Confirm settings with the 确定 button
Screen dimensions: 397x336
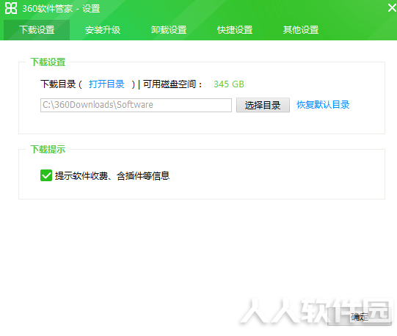360,316
